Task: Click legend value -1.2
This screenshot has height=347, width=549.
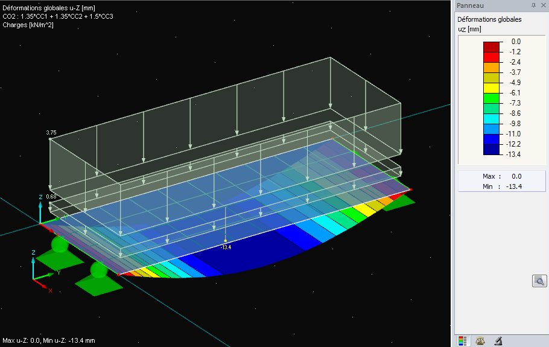Action: click(x=515, y=52)
